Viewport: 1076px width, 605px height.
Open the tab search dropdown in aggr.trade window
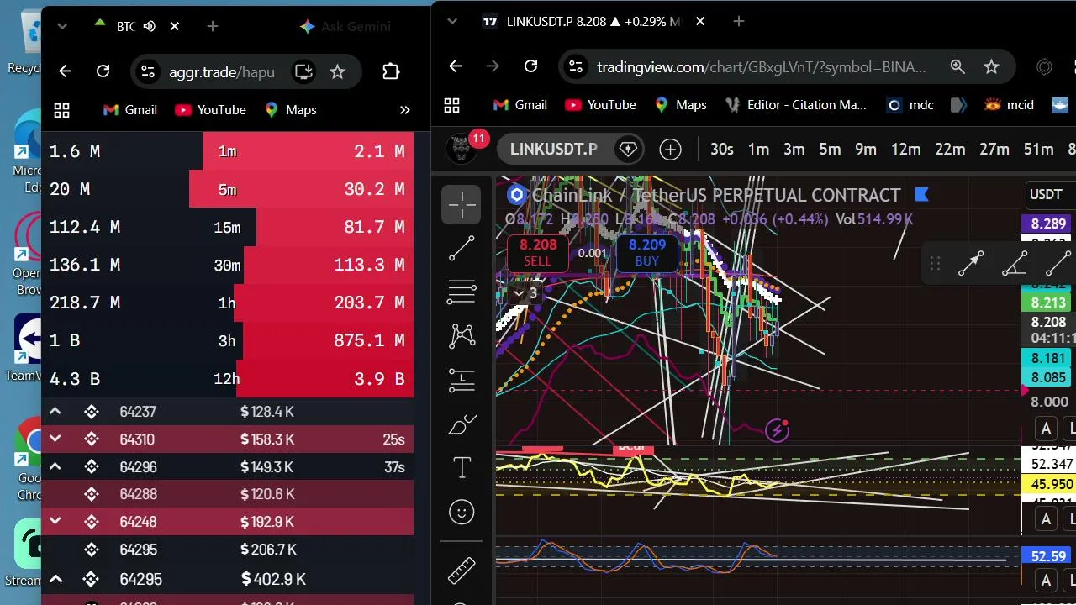click(61, 26)
